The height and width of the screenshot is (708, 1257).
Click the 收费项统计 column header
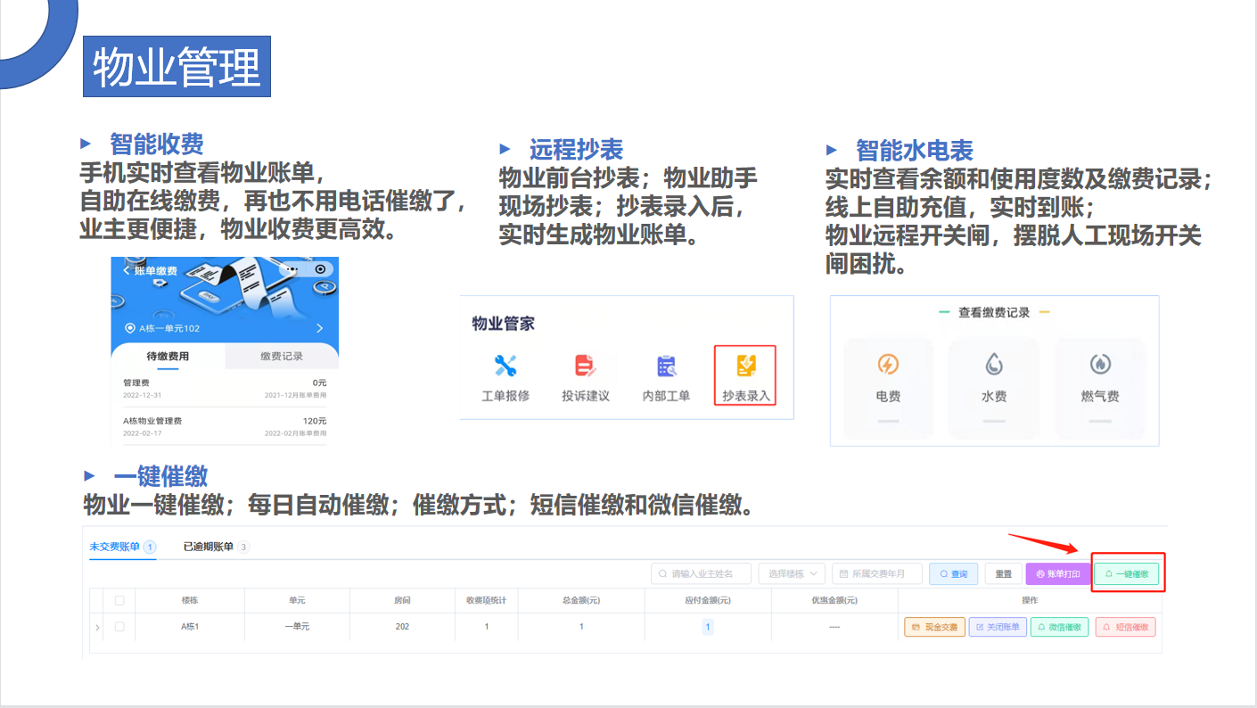pos(486,600)
